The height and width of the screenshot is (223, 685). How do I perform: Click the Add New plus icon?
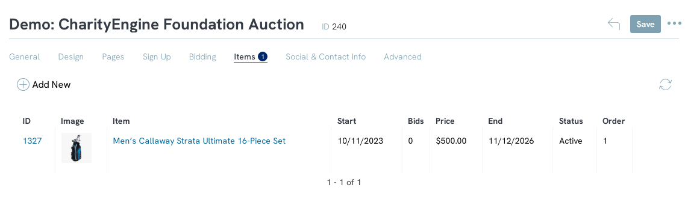[23, 85]
